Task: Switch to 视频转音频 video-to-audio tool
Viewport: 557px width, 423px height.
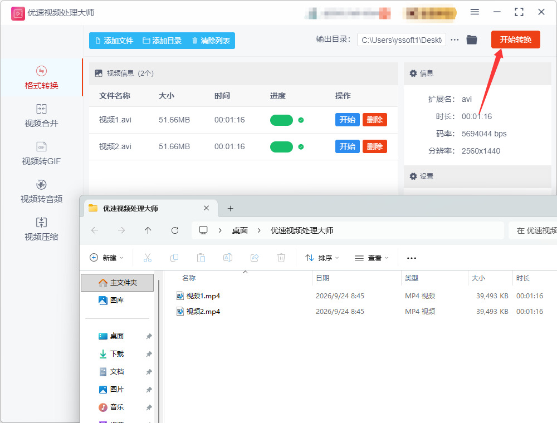Action: click(x=41, y=191)
